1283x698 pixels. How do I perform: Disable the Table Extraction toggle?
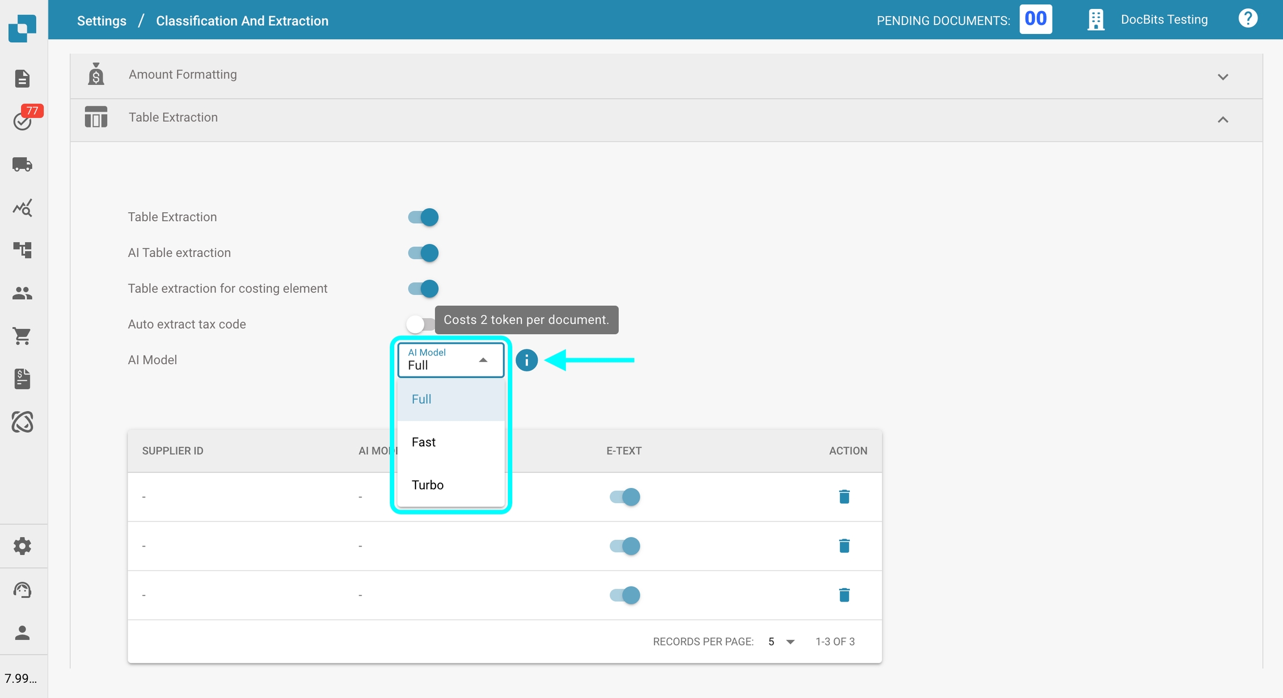(x=423, y=217)
